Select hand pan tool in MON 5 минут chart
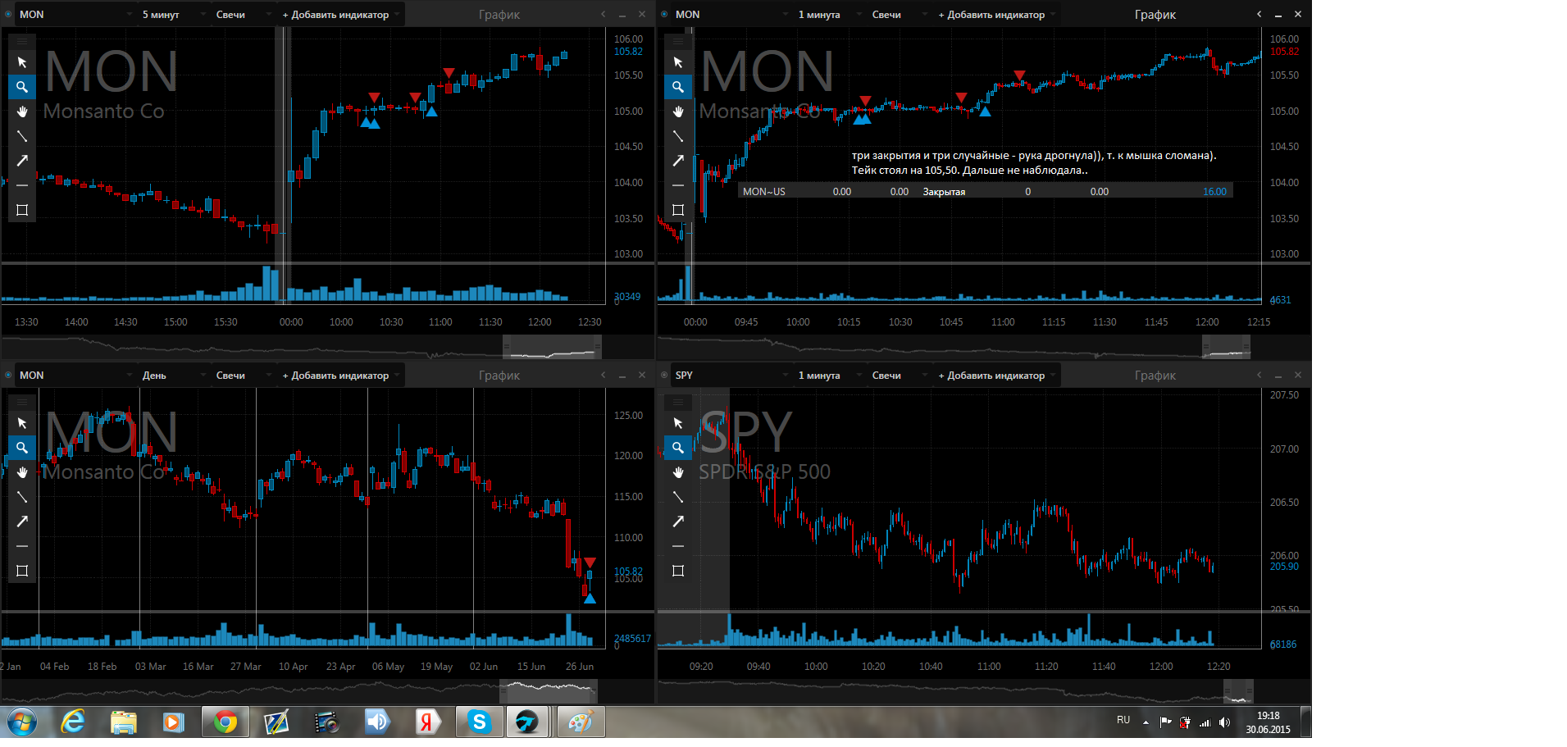This screenshot has height=747, width=1567. 22,112
